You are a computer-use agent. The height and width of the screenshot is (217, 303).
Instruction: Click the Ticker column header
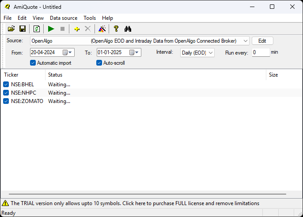click(x=23, y=75)
